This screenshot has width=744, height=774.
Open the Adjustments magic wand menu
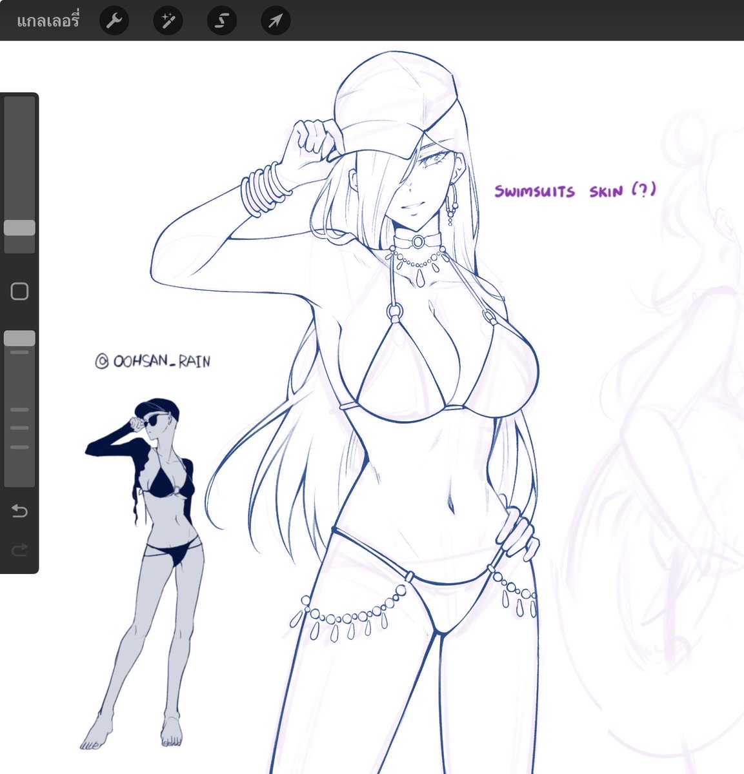pos(168,21)
